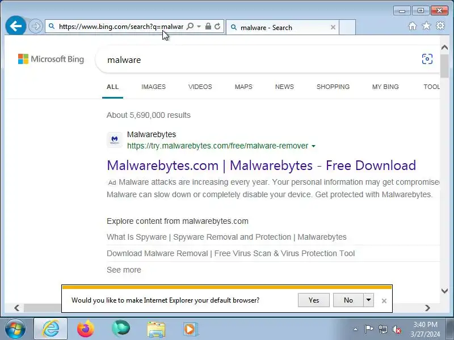The image size is (454, 340).
Task: Go to the Home page icon
Action: (x=413, y=26)
